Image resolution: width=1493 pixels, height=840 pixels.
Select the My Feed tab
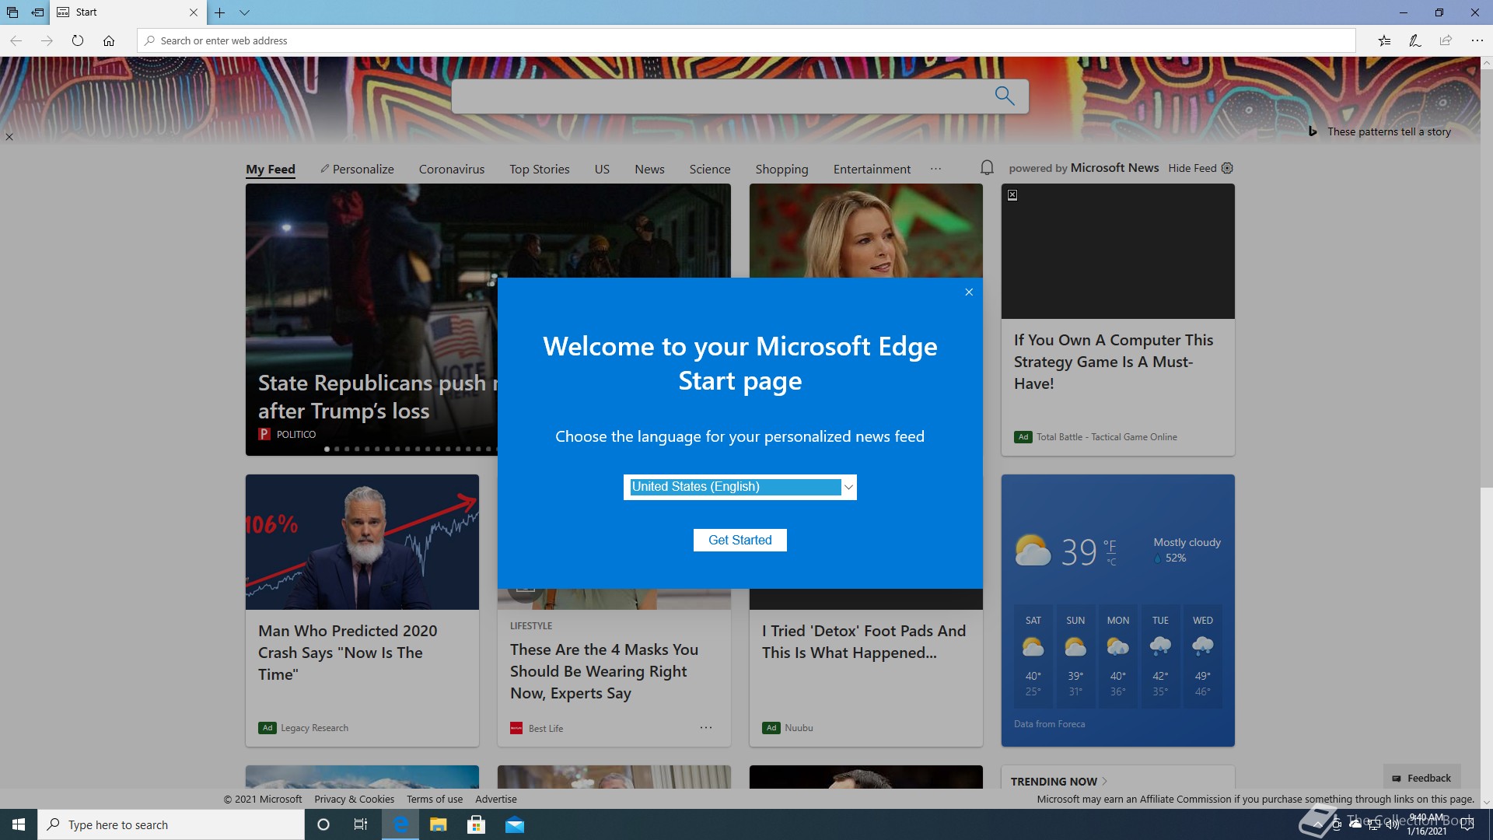[x=271, y=169]
